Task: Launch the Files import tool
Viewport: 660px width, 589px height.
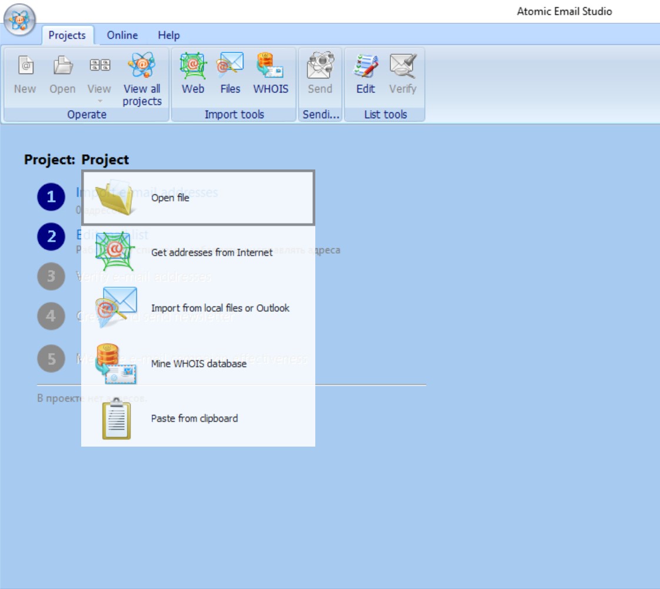Action: pos(230,74)
